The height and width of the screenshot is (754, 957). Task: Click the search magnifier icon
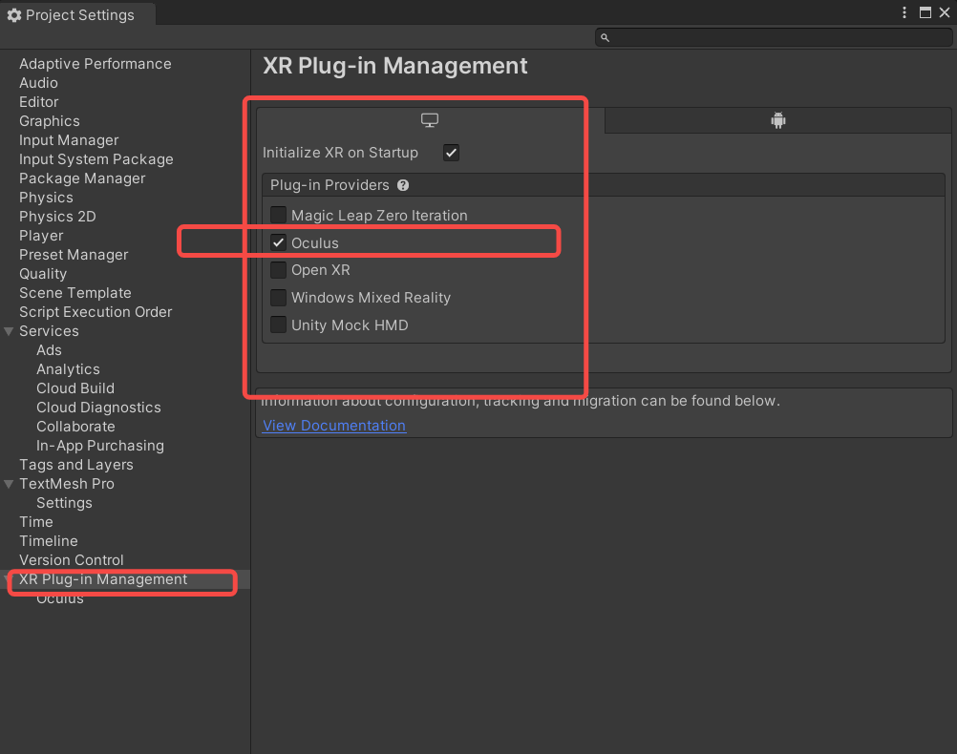point(605,38)
